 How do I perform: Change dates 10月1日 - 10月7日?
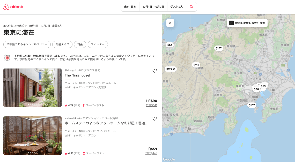click(x=153, y=7)
